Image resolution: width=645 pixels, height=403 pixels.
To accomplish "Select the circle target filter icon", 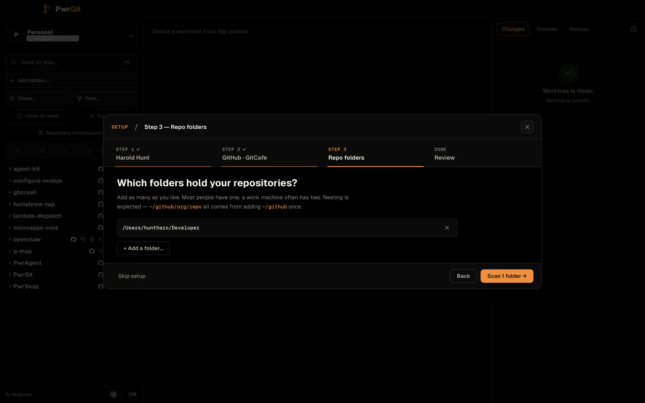I will pyautogui.click(x=18, y=151).
